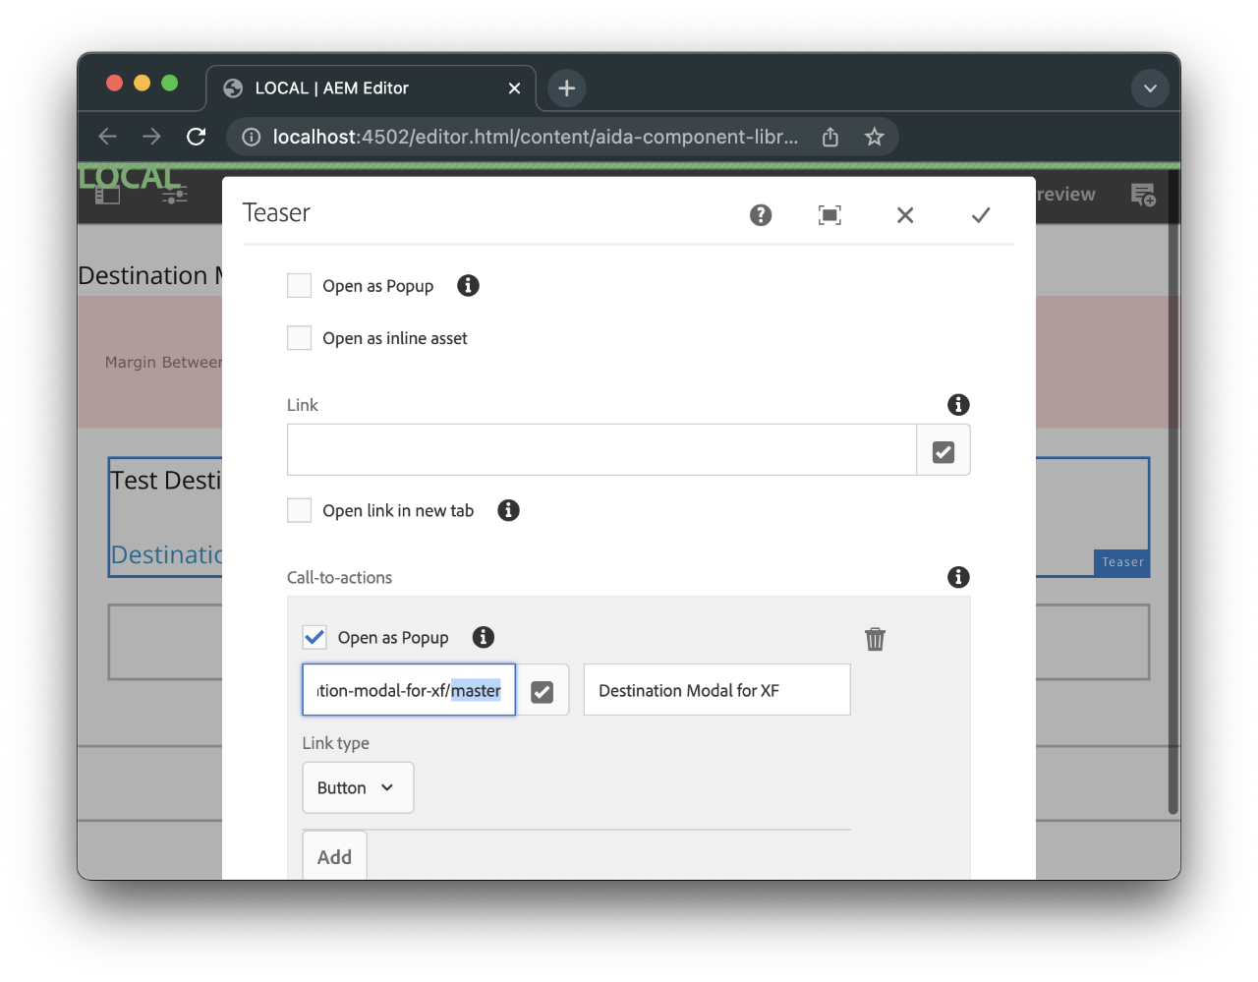The image size is (1258, 982).
Task: Confirm Teaser dialog with the checkmark icon
Action: (x=980, y=215)
